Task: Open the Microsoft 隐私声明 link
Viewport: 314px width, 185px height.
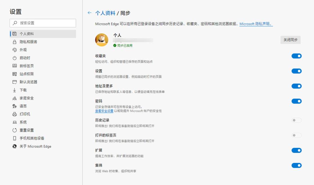Action: tap(256, 24)
